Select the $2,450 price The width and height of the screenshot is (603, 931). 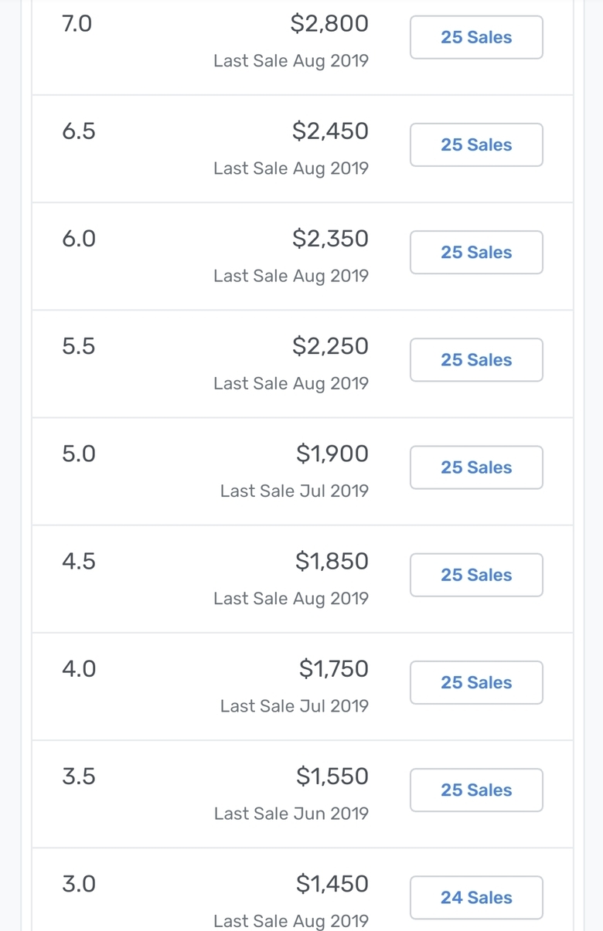click(x=330, y=131)
